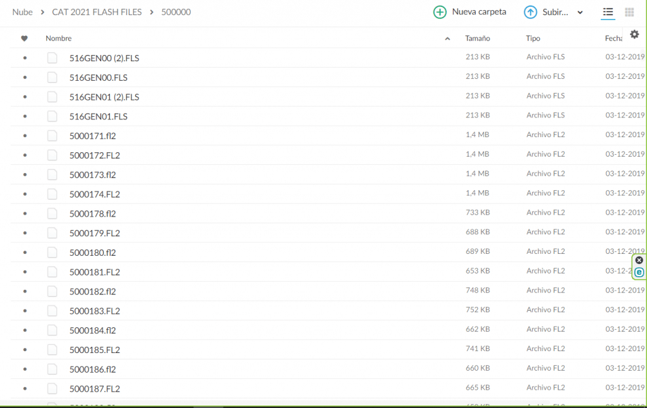Sort by Fecha column

(614, 39)
